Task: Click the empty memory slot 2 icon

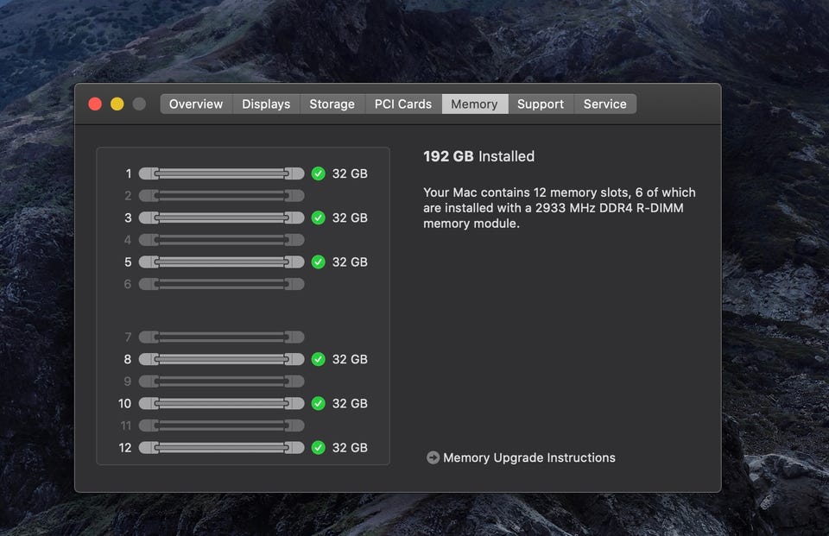Action: 221,196
